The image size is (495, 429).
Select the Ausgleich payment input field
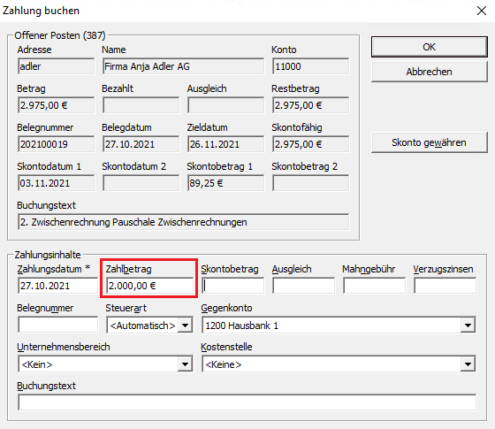304,286
